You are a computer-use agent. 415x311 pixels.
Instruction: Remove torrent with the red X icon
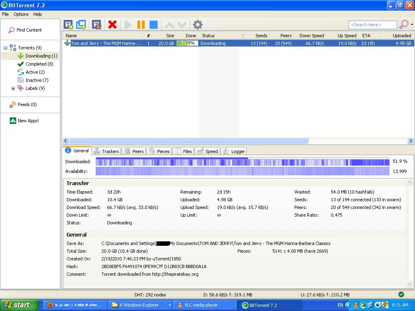112,25
